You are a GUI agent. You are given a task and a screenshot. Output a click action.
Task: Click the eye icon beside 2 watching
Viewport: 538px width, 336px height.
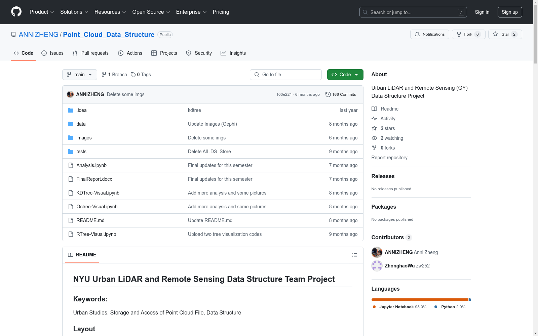[x=374, y=138]
